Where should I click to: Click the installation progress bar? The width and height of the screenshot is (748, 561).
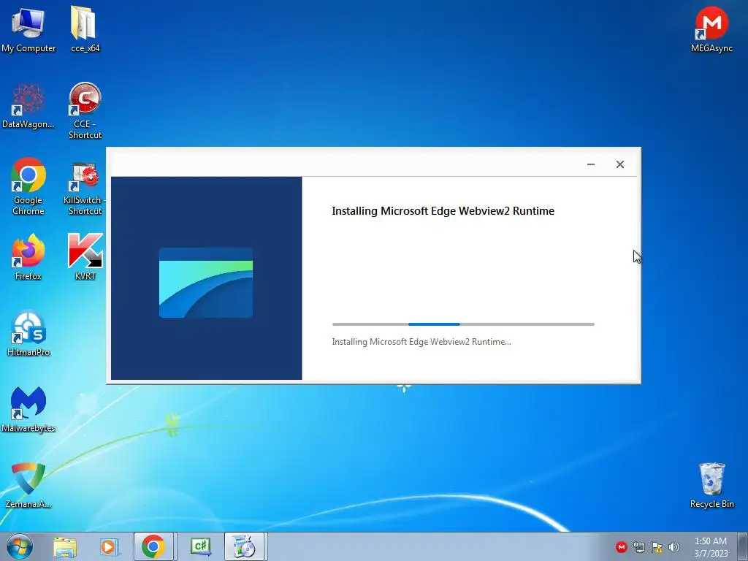tap(463, 324)
